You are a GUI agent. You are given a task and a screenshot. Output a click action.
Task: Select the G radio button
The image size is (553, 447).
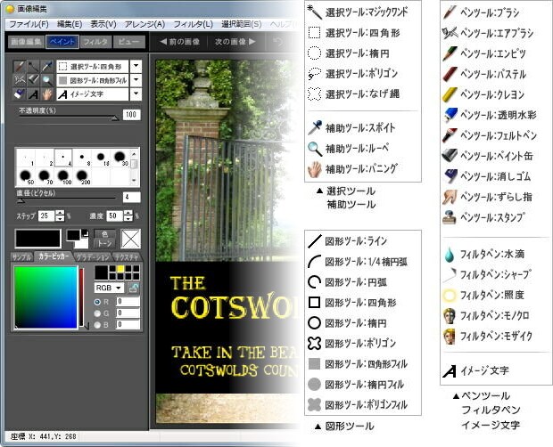coord(97,313)
